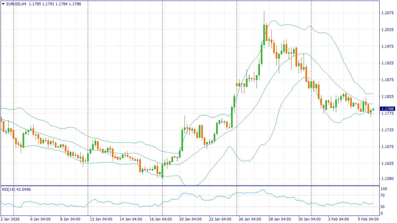Screen dimensions: 397x223
Task: Select the latest candle at the chart's right edge
Action: 373,109
